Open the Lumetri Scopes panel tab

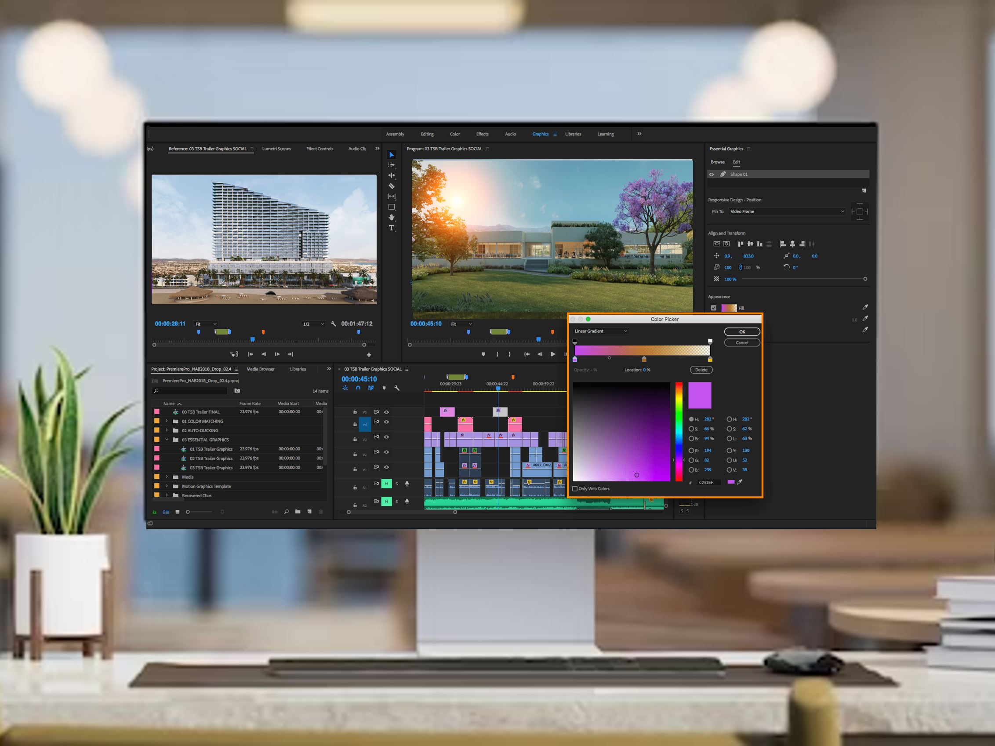click(x=276, y=149)
